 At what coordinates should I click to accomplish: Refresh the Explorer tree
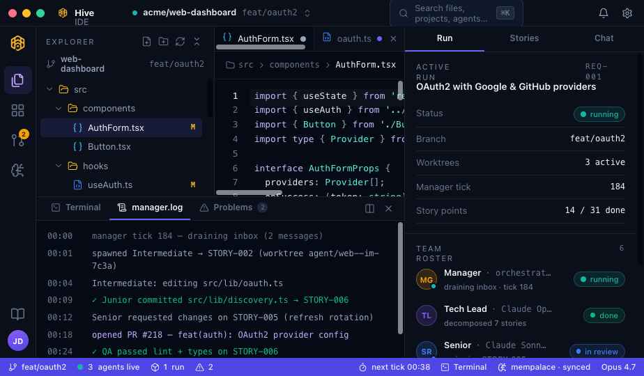coord(180,42)
